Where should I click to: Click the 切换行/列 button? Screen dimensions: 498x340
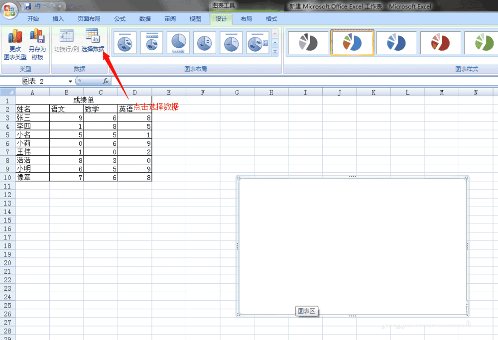click(66, 41)
